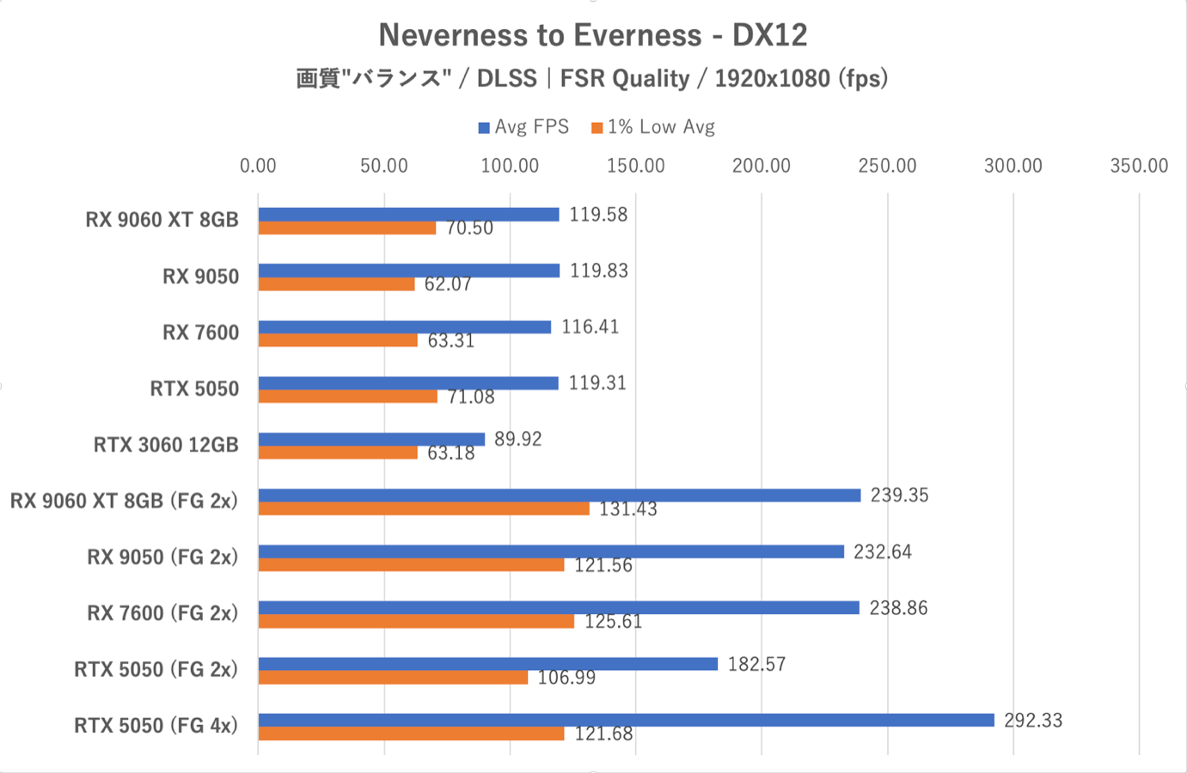Click the '100.00' axis label
Image resolution: width=1187 pixels, height=773 pixels.
pyautogui.click(x=510, y=166)
